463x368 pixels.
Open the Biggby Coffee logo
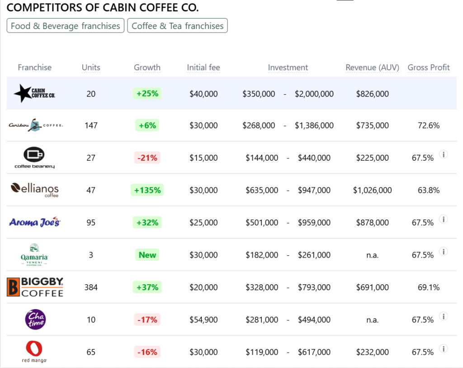coord(35,287)
